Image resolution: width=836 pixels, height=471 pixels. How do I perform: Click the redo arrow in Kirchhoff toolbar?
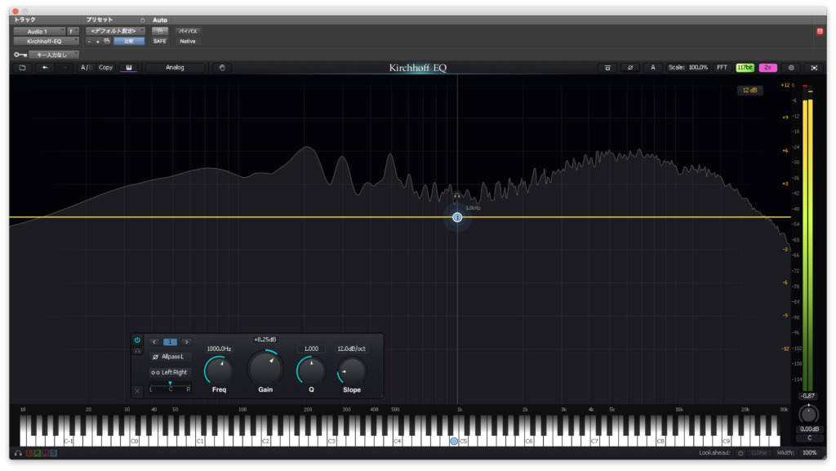pyautogui.click(x=65, y=68)
